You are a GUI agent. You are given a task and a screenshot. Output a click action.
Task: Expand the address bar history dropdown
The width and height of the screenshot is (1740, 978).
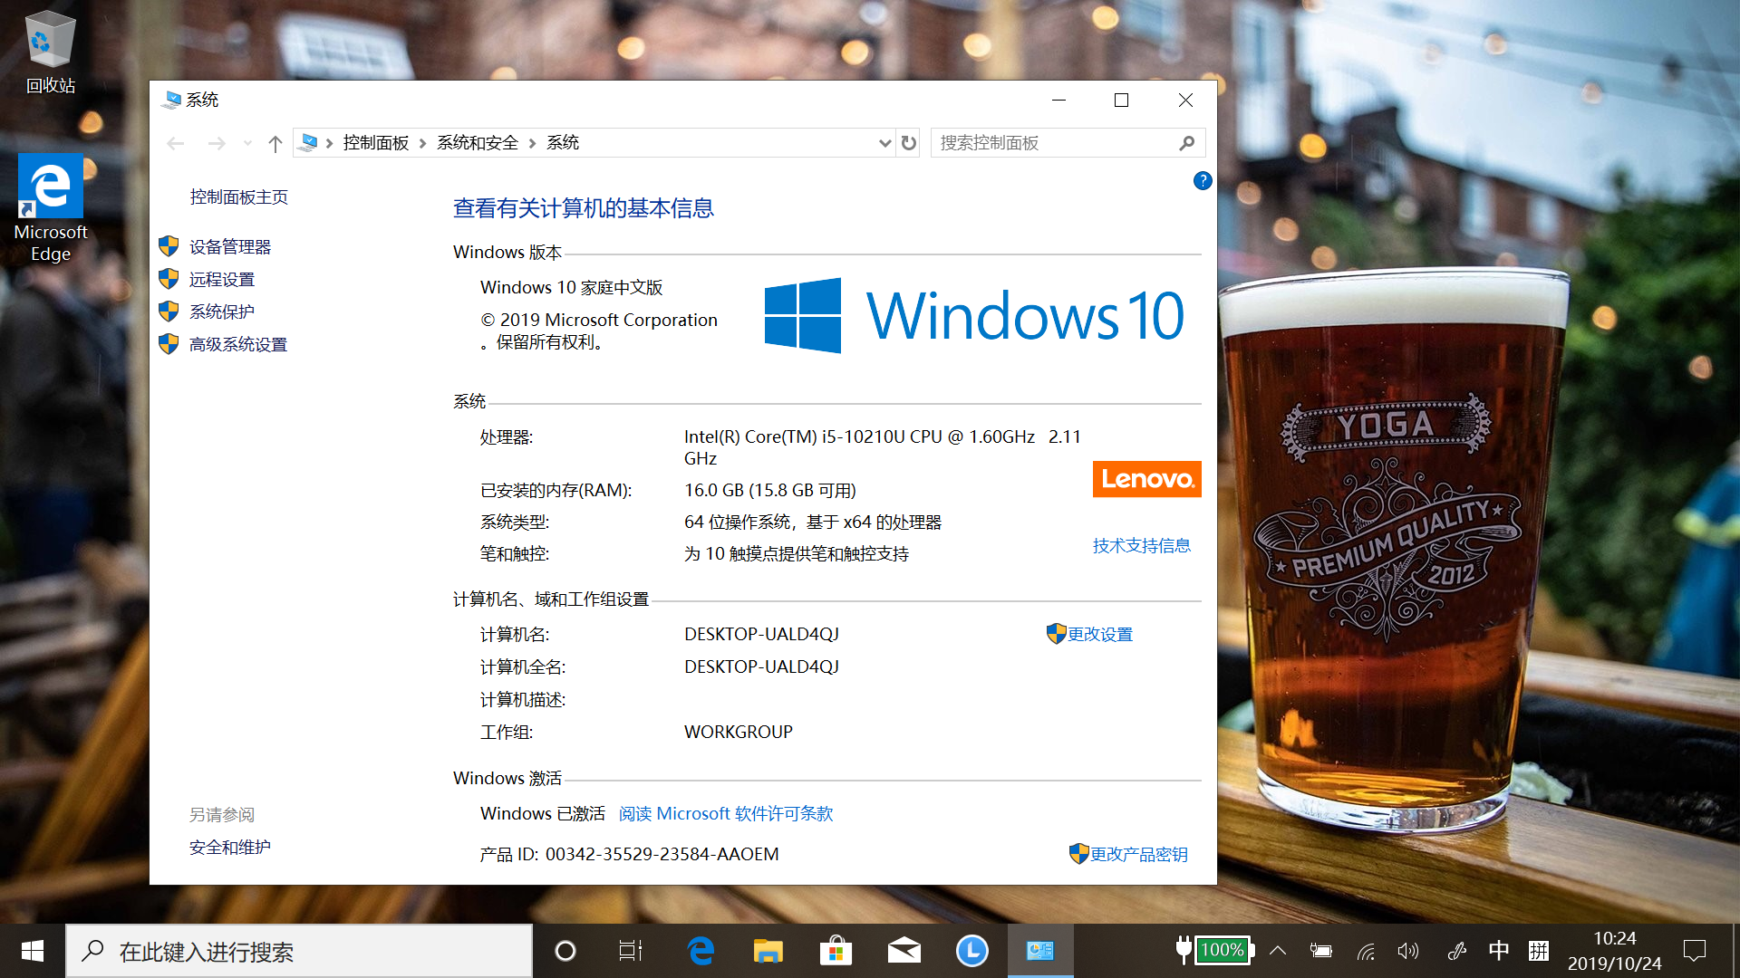click(884, 143)
